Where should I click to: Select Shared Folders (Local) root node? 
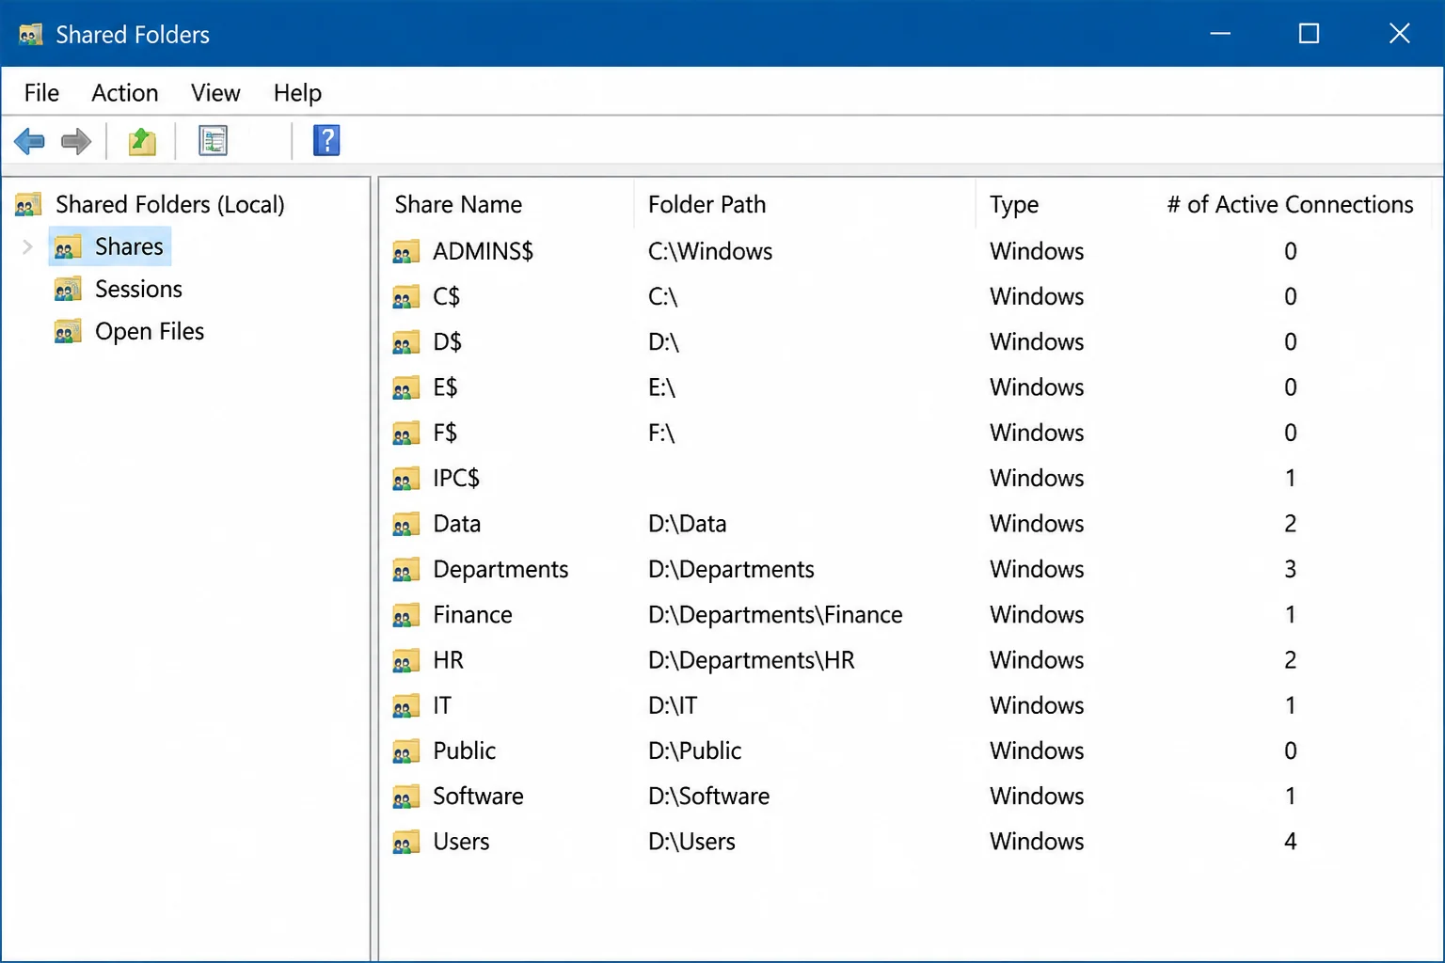(169, 204)
